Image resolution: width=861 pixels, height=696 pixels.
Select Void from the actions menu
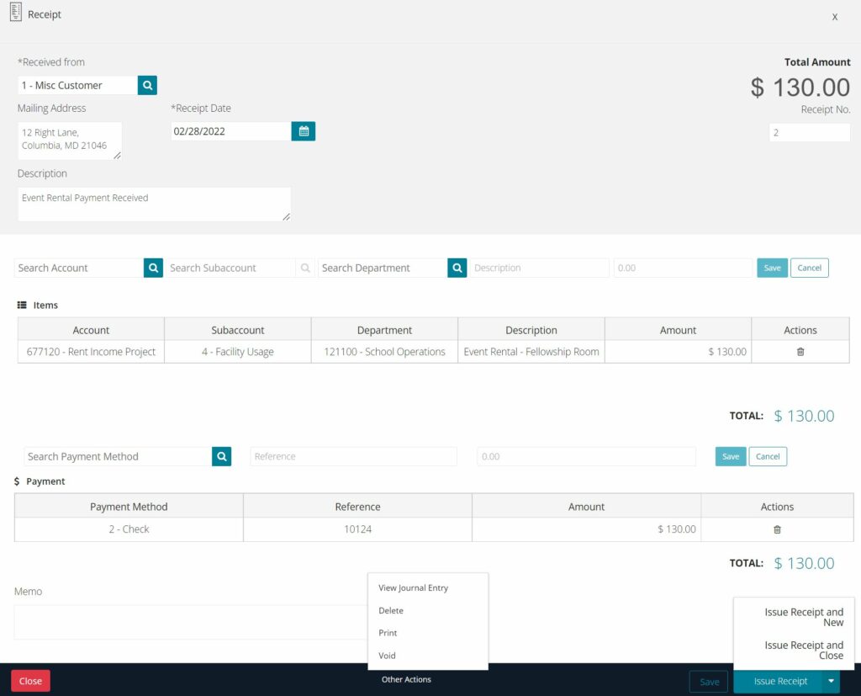point(387,655)
